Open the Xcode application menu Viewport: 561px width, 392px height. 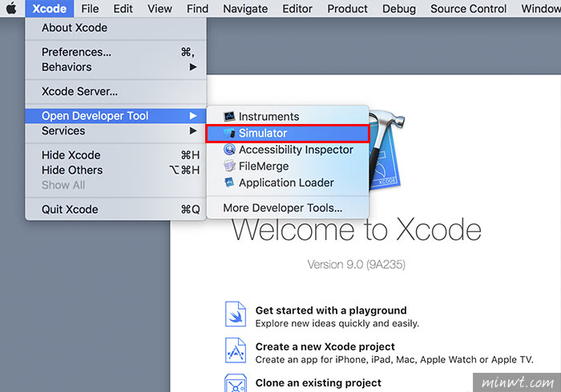50,9
